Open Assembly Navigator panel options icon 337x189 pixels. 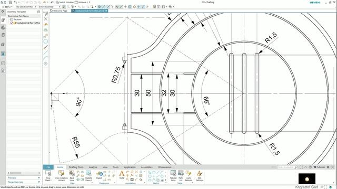[38, 12]
